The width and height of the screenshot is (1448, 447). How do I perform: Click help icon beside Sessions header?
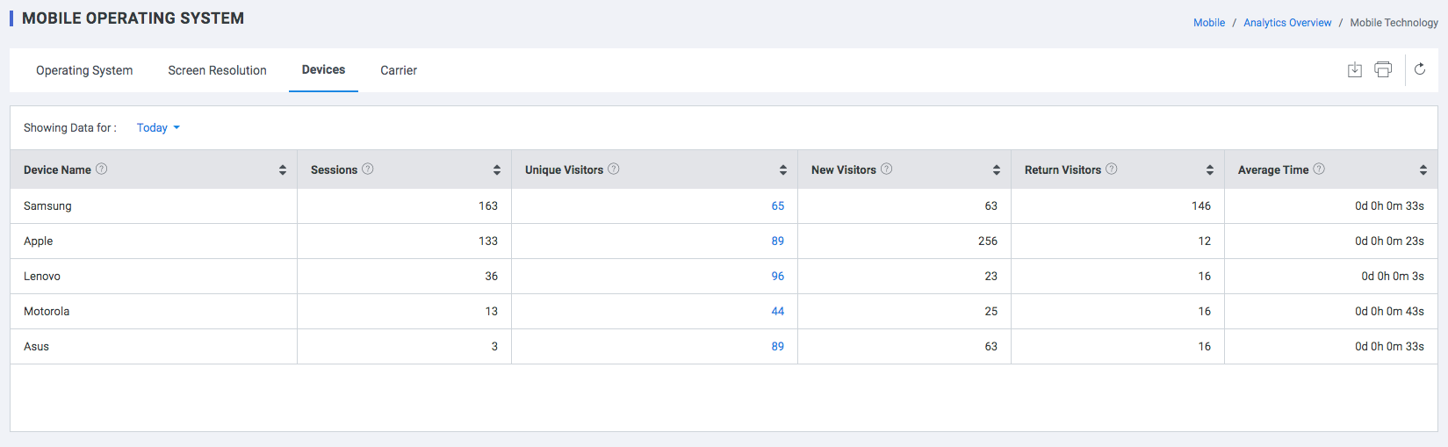(x=368, y=169)
